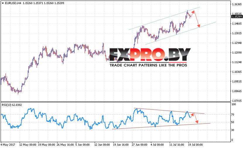This screenshot has width=243, height=148.
Task: Click the 5 Jun 00:00 time label
Action: [82, 145]
